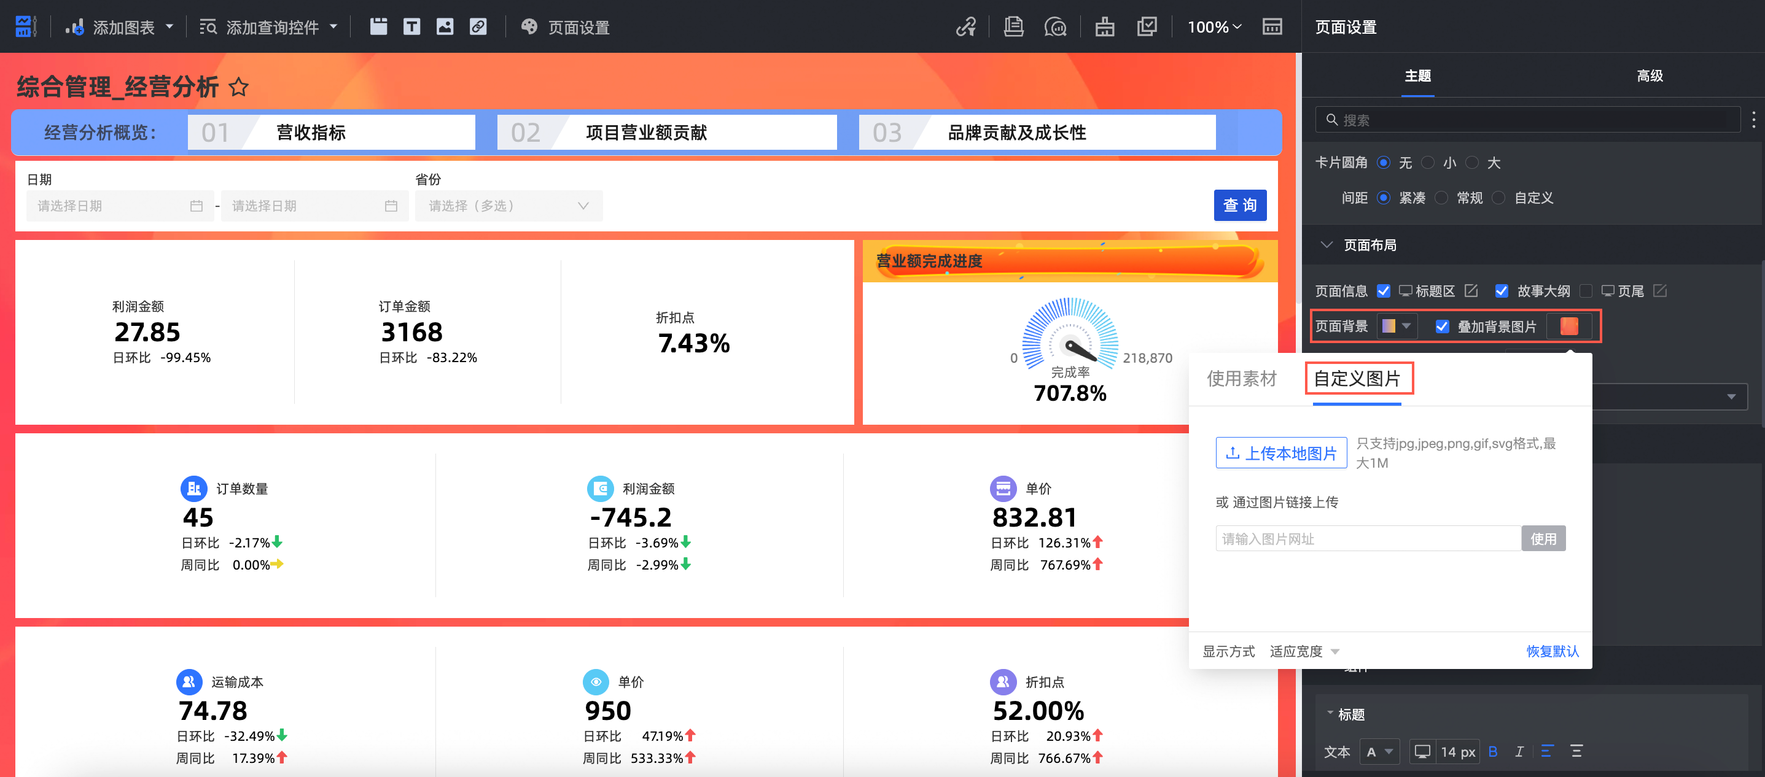Click the image URL input field
The image size is (1765, 777).
click(x=1367, y=539)
